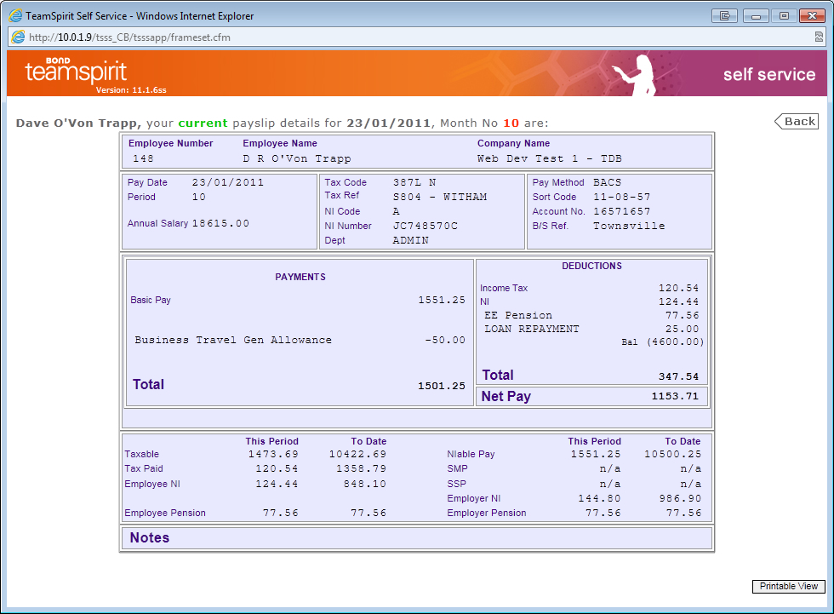Click the Internet Explorer icon in title bar

pyautogui.click(x=14, y=16)
